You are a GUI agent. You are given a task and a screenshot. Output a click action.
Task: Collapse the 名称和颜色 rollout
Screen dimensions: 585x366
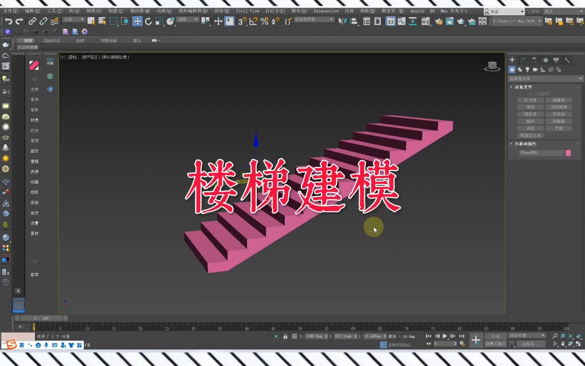pos(524,144)
